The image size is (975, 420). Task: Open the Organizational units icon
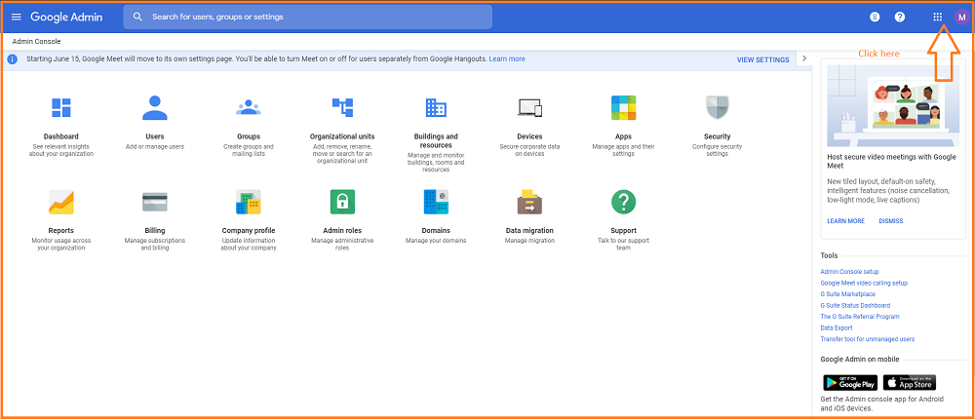(342, 107)
